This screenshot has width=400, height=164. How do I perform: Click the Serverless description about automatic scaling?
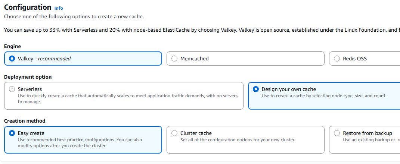coord(128,99)
